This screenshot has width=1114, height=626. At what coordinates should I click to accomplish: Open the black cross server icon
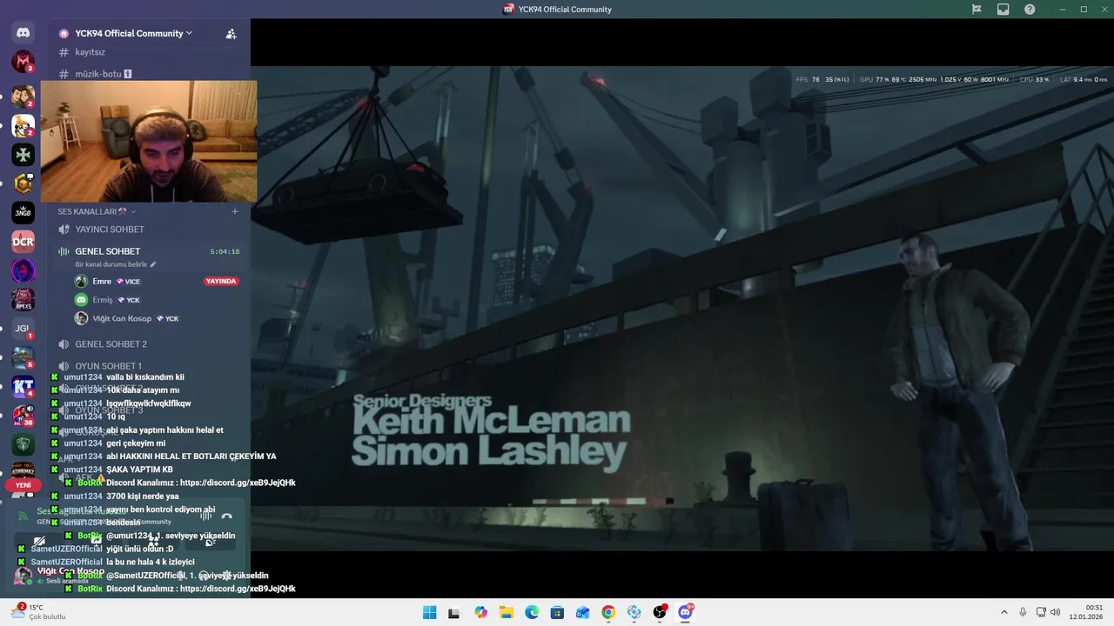(23, 155)
